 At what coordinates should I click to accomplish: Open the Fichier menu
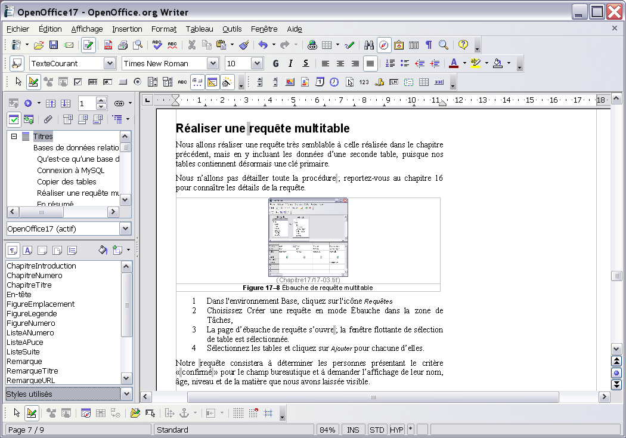18,29
